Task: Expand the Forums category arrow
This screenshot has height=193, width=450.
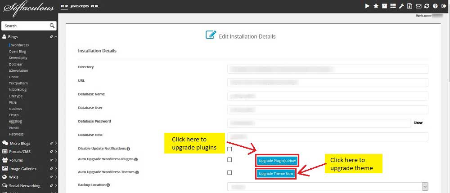Action: (56, 160)
